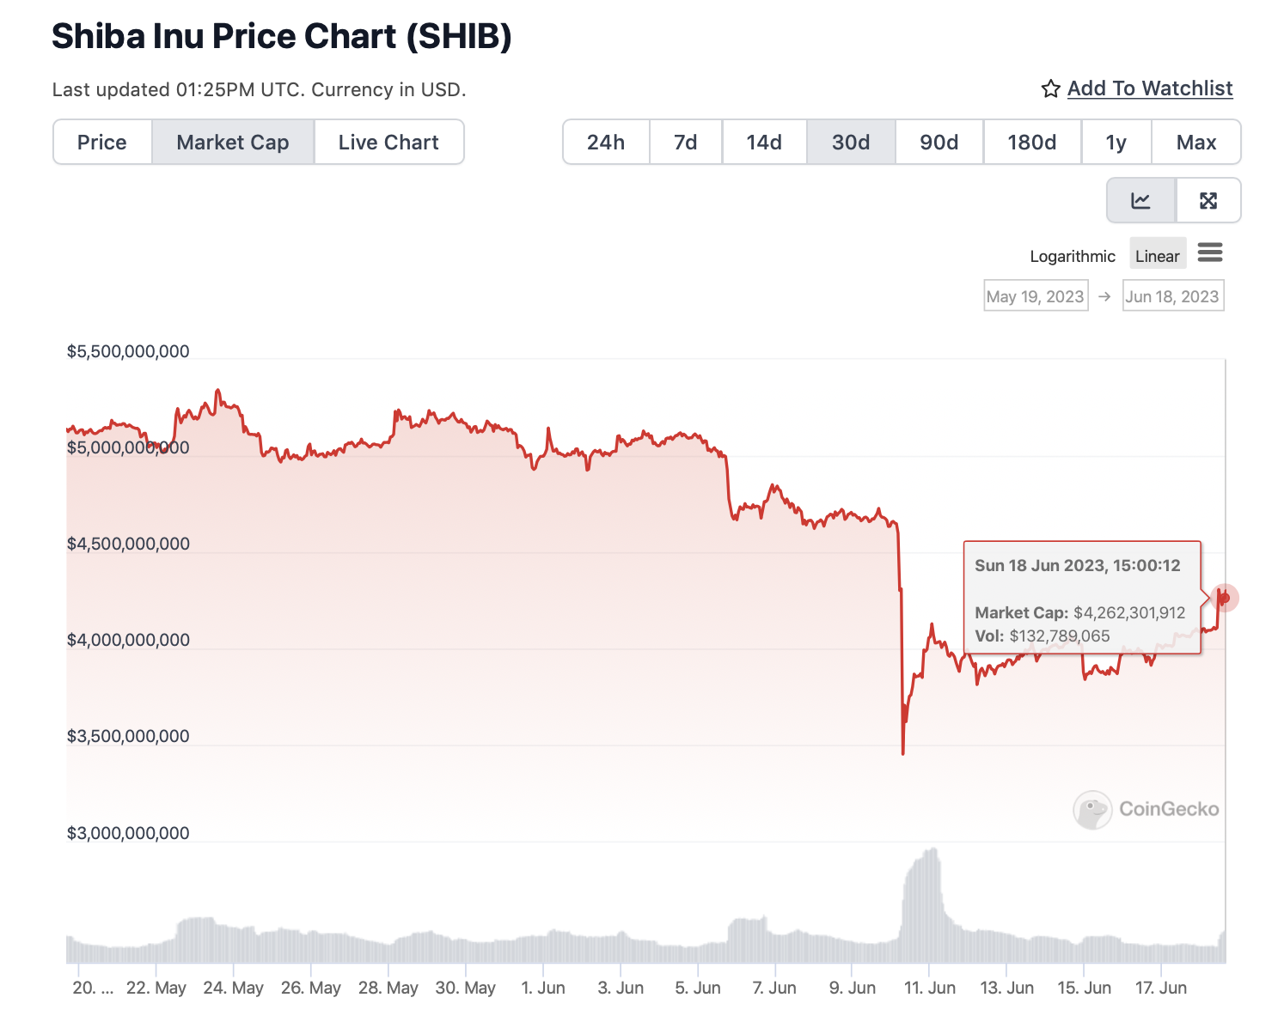Open the May 19, 2023 start date picker
This screenshot has height=1022, width=1284.
1036,296
